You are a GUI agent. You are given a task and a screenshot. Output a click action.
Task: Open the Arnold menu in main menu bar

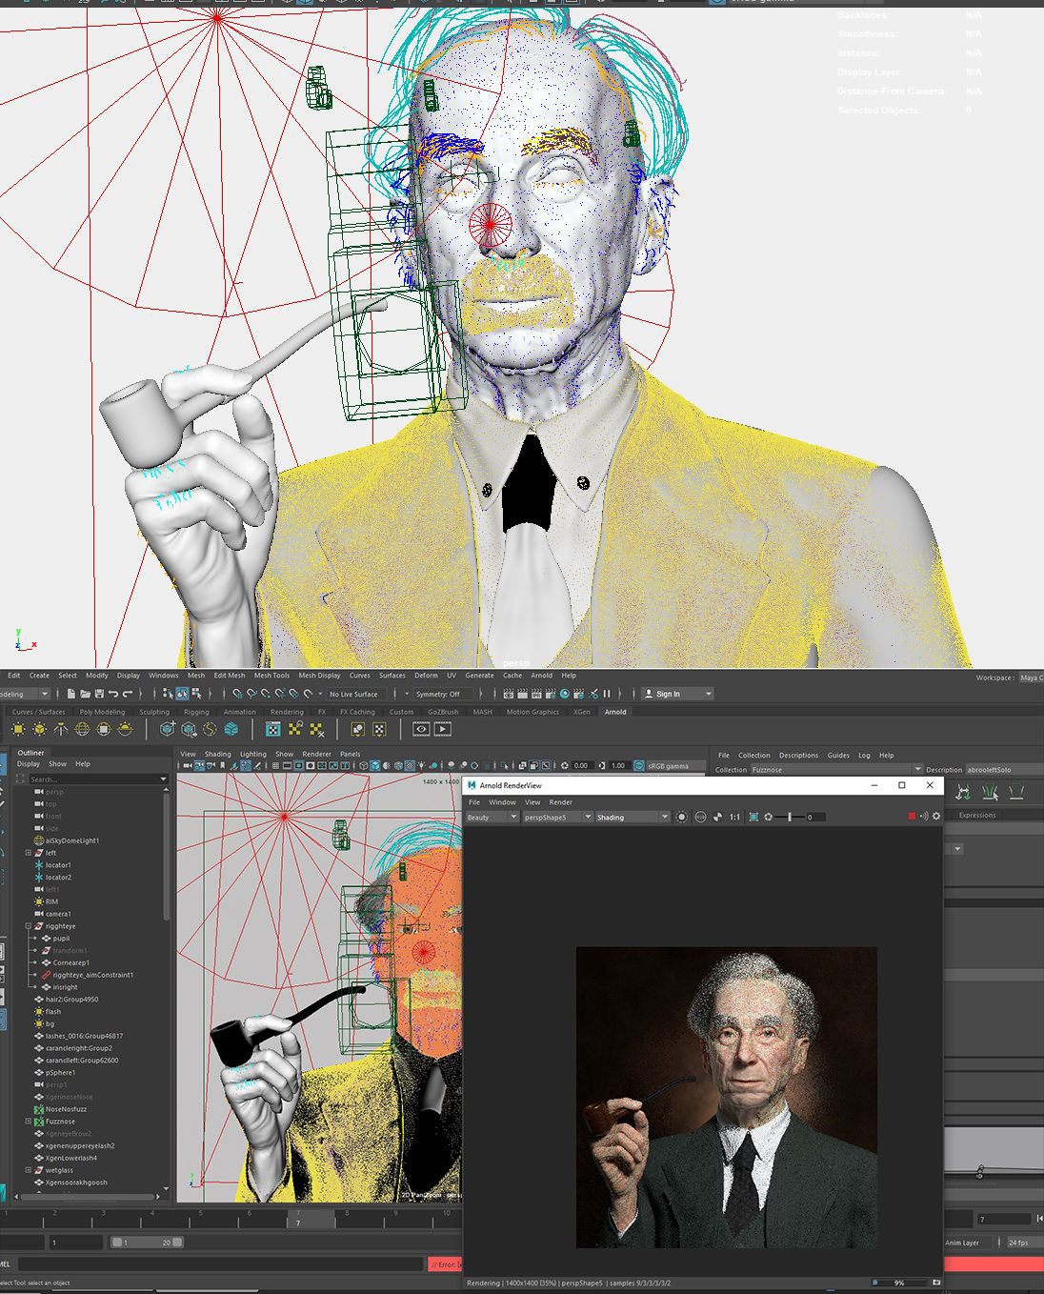pyautogui.click(x=541, y=676)
